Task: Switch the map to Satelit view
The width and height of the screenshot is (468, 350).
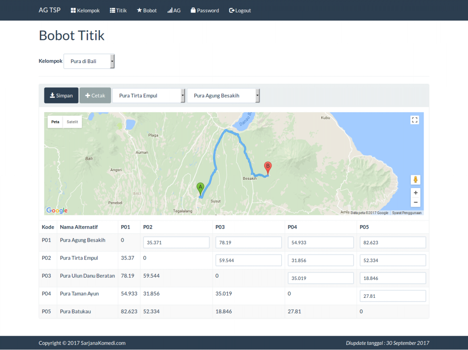Action: pyautogui.click(x=72, y=122)
